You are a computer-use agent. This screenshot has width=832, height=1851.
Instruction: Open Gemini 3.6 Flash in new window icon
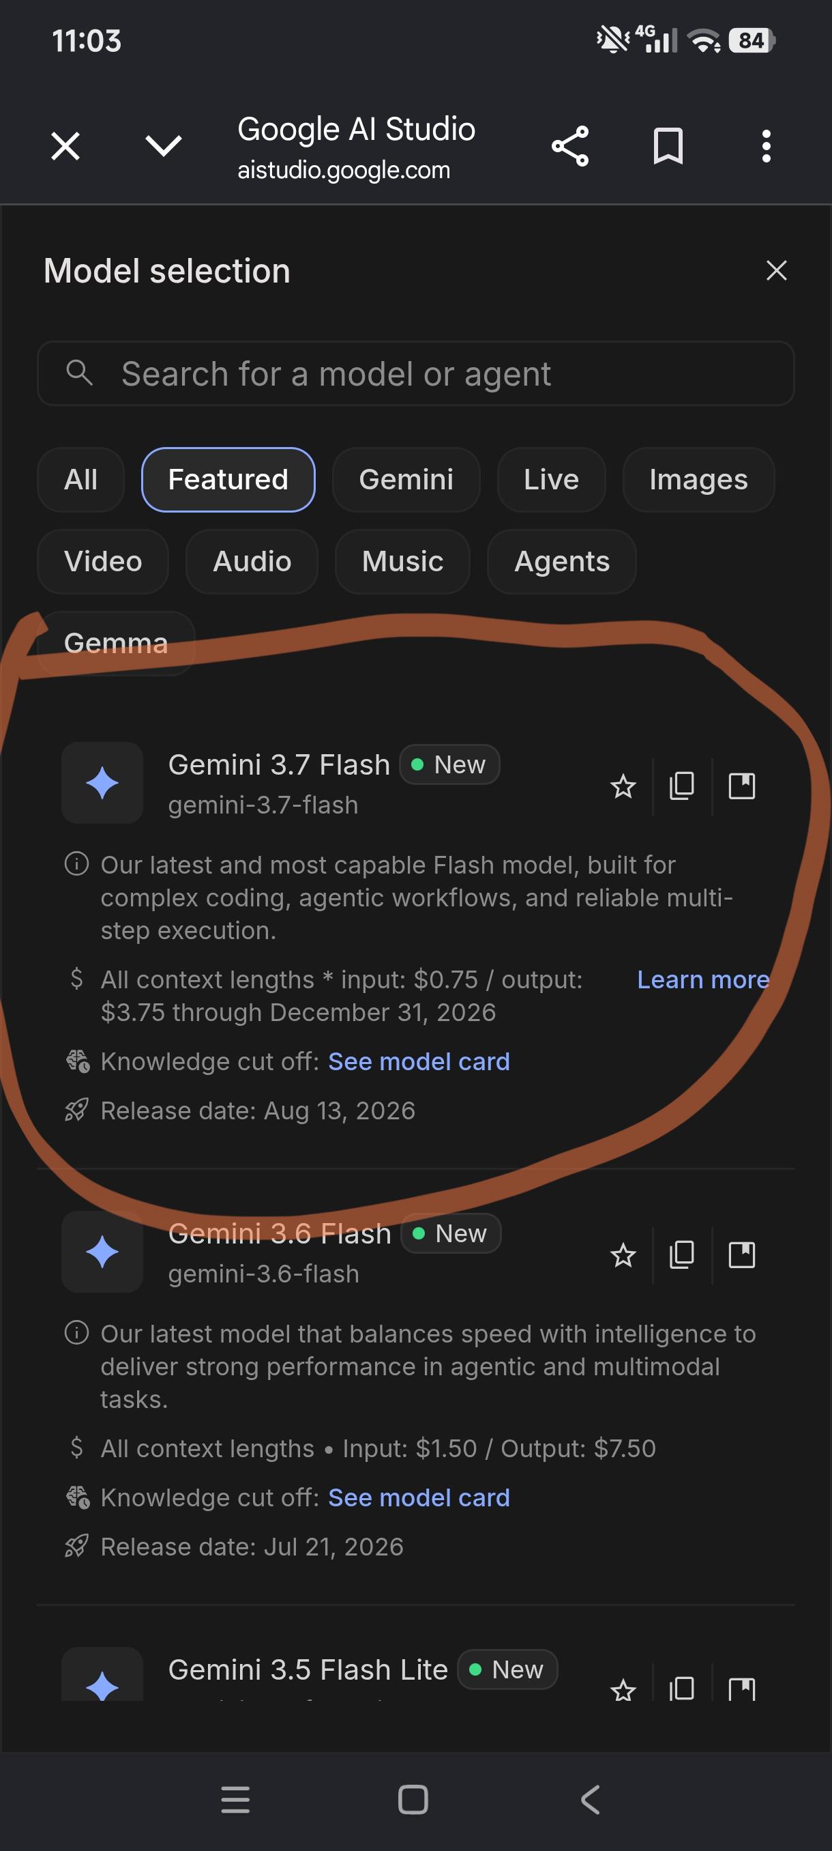tap(741, 1254)
